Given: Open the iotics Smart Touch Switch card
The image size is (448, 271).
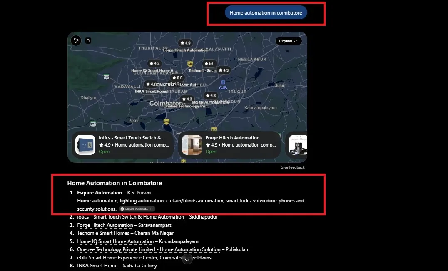Looking at the screenshot, I should tap(122, 145).
